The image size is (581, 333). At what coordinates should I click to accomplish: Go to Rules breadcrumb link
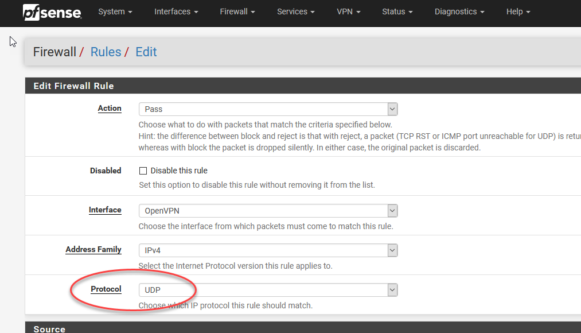pos(106,52)
